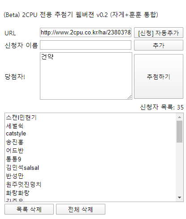Click the list scrollbar up arrow
186x219 pixels.
pyautogui.click(x=179, y=117)
